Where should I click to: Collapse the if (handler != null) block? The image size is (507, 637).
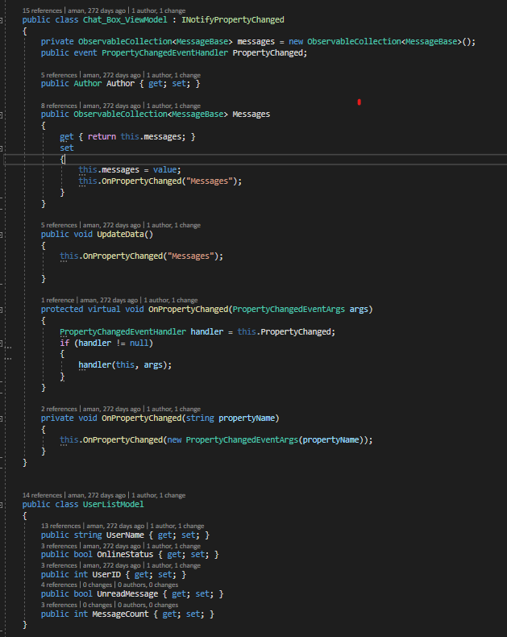(2, 343)
